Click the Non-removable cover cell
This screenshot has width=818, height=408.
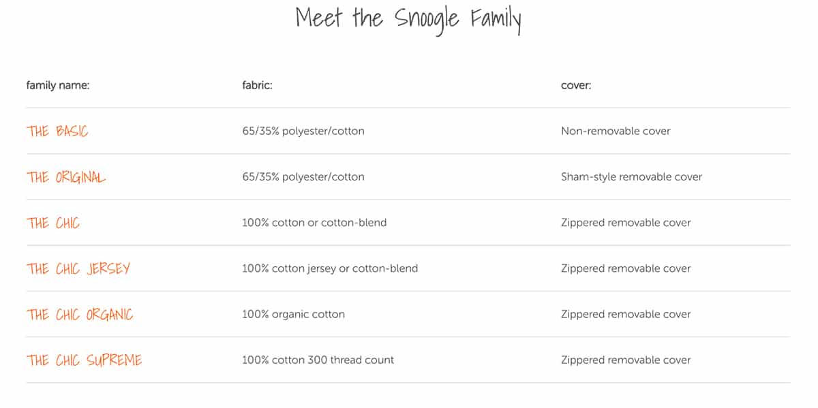pyautogui.click(x=616, y=131)
